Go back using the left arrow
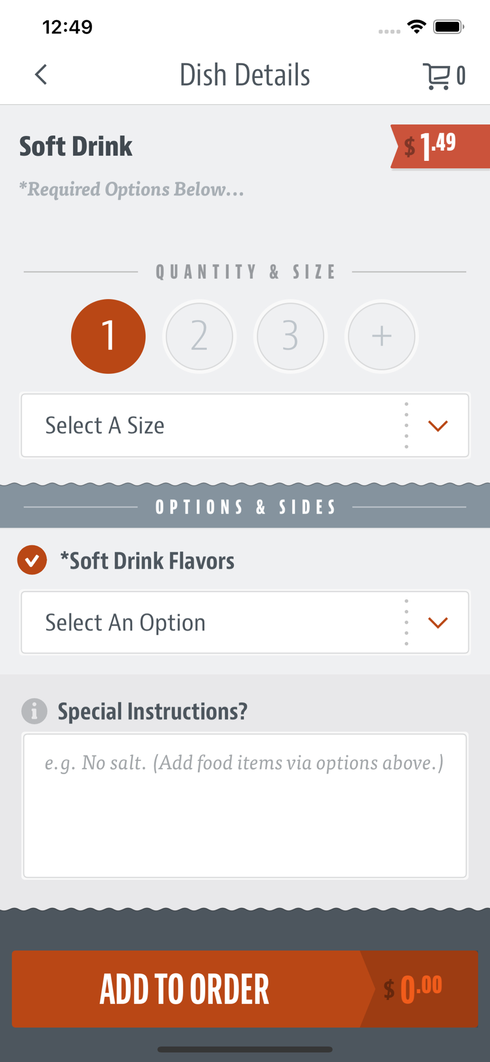Screen dimensions: 490x1062 pyautogui.click(x=41, y=75)
